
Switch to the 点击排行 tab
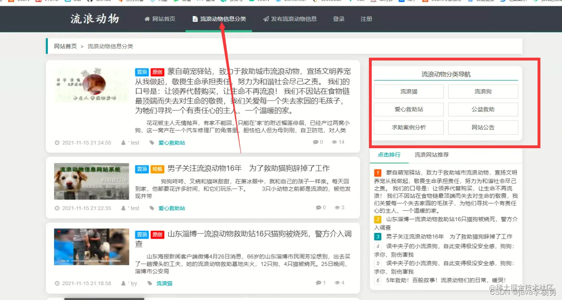[x=389, y=155]
